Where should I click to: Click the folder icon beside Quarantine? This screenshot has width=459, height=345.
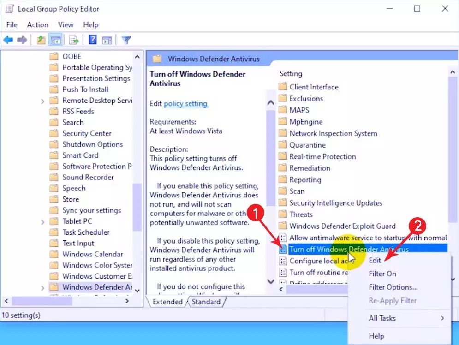282,144
